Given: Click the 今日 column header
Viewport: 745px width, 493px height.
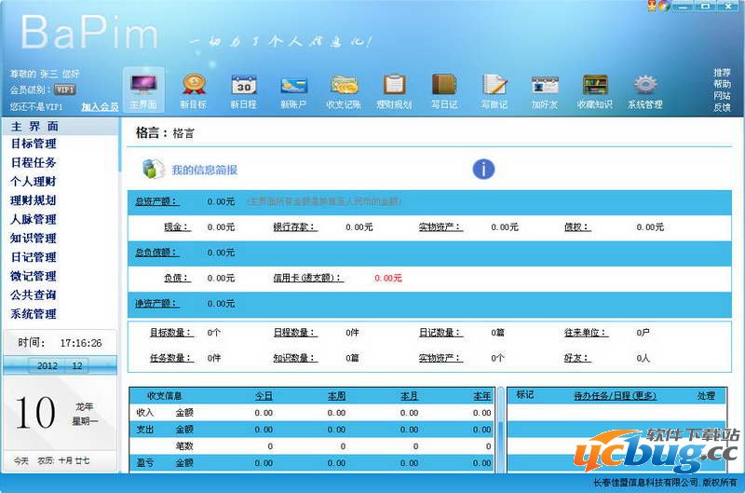Looking at the screenshot, I should tap(264, 396).
